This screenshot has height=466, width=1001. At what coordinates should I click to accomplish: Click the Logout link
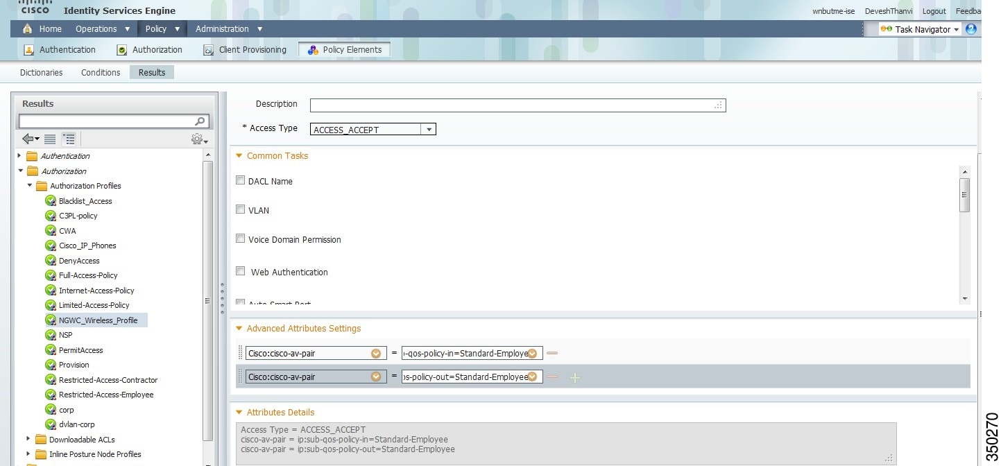[x=934, y=11]
